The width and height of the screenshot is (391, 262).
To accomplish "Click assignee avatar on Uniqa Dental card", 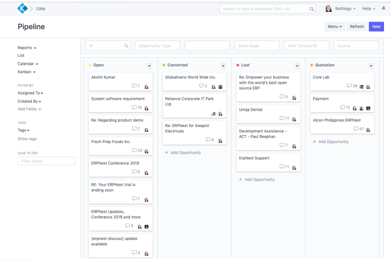I will 294,118.
